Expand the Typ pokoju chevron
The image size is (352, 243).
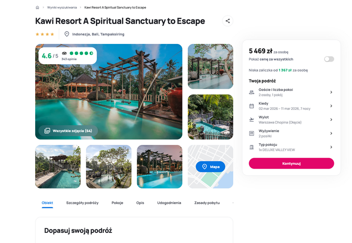point(331,147)
